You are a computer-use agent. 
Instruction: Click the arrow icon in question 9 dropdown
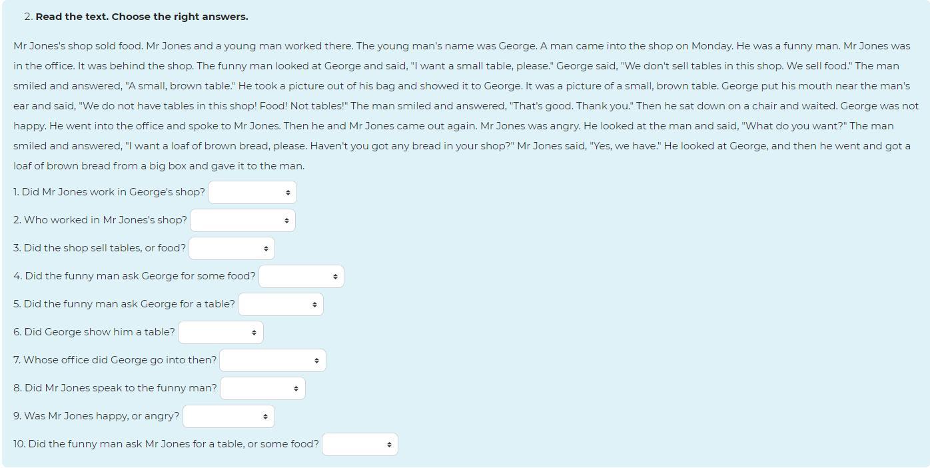tap(265, 416)
